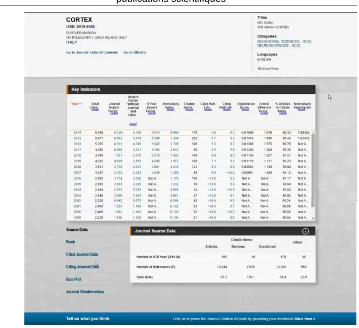This screenshot has width=359, height=328.
Task: Open the Journal Source Data info icon
Action: (x=305, y=231)
